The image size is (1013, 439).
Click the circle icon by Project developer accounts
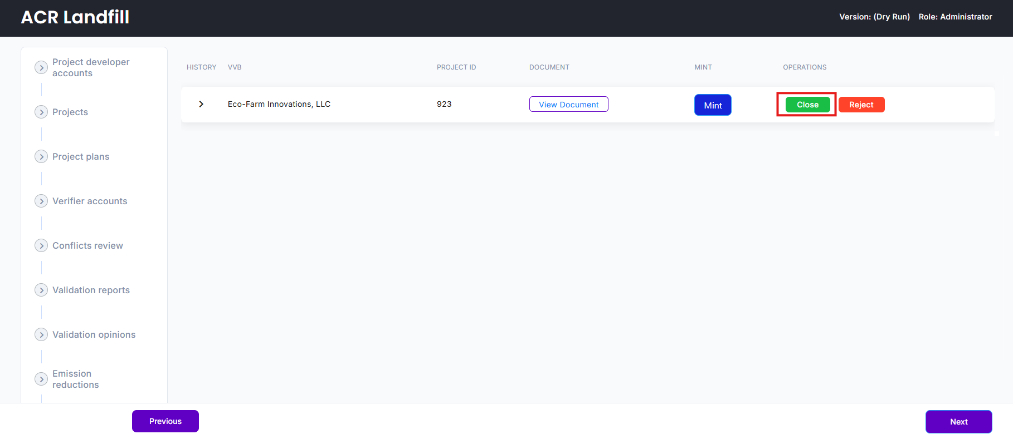click(x=41, y=67)
